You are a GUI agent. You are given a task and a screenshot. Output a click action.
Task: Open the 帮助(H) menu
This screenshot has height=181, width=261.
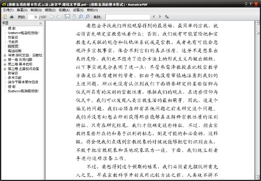point(92,10)
